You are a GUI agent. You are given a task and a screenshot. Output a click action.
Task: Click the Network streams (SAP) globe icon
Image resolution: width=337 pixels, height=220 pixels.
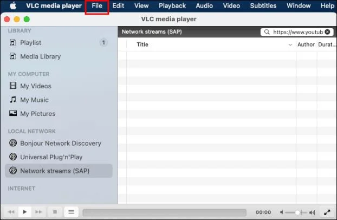13,170
